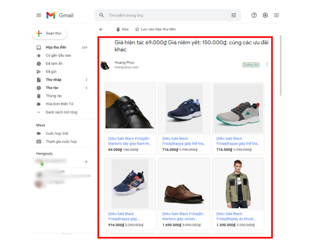Click the Hoàng Phúc sender avatar
Screen dimensions: 323x242
click(x=105, y=65)
